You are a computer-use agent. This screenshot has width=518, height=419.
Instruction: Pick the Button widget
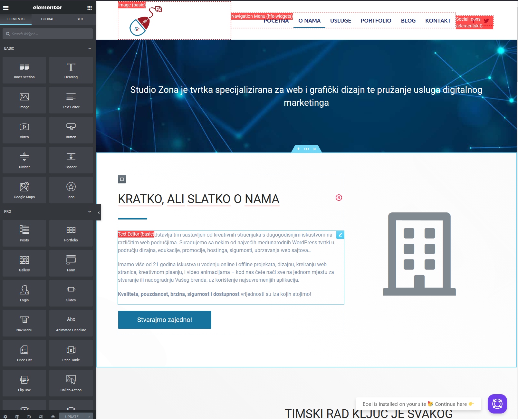[x=71, y=130]
